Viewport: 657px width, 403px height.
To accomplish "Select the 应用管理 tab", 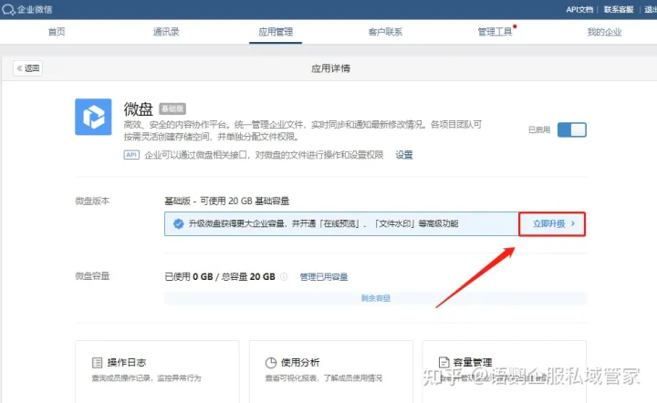I will [276, 32].
